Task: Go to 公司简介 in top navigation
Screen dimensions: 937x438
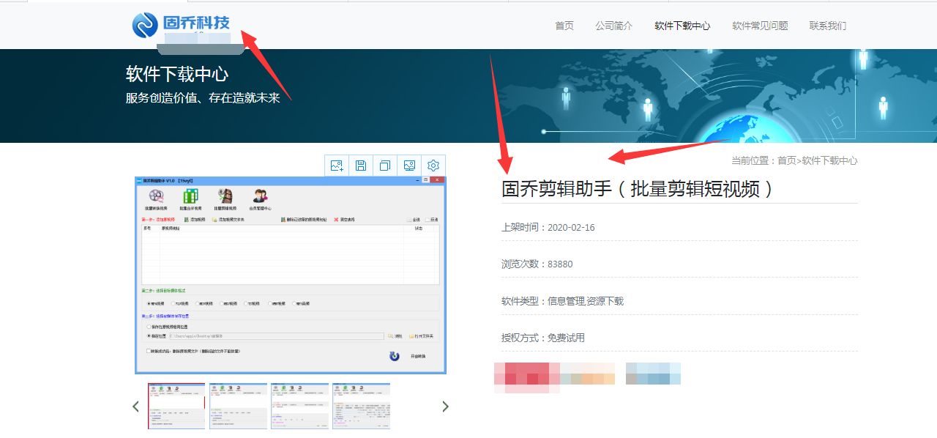Action: click(x=614, y=26)
